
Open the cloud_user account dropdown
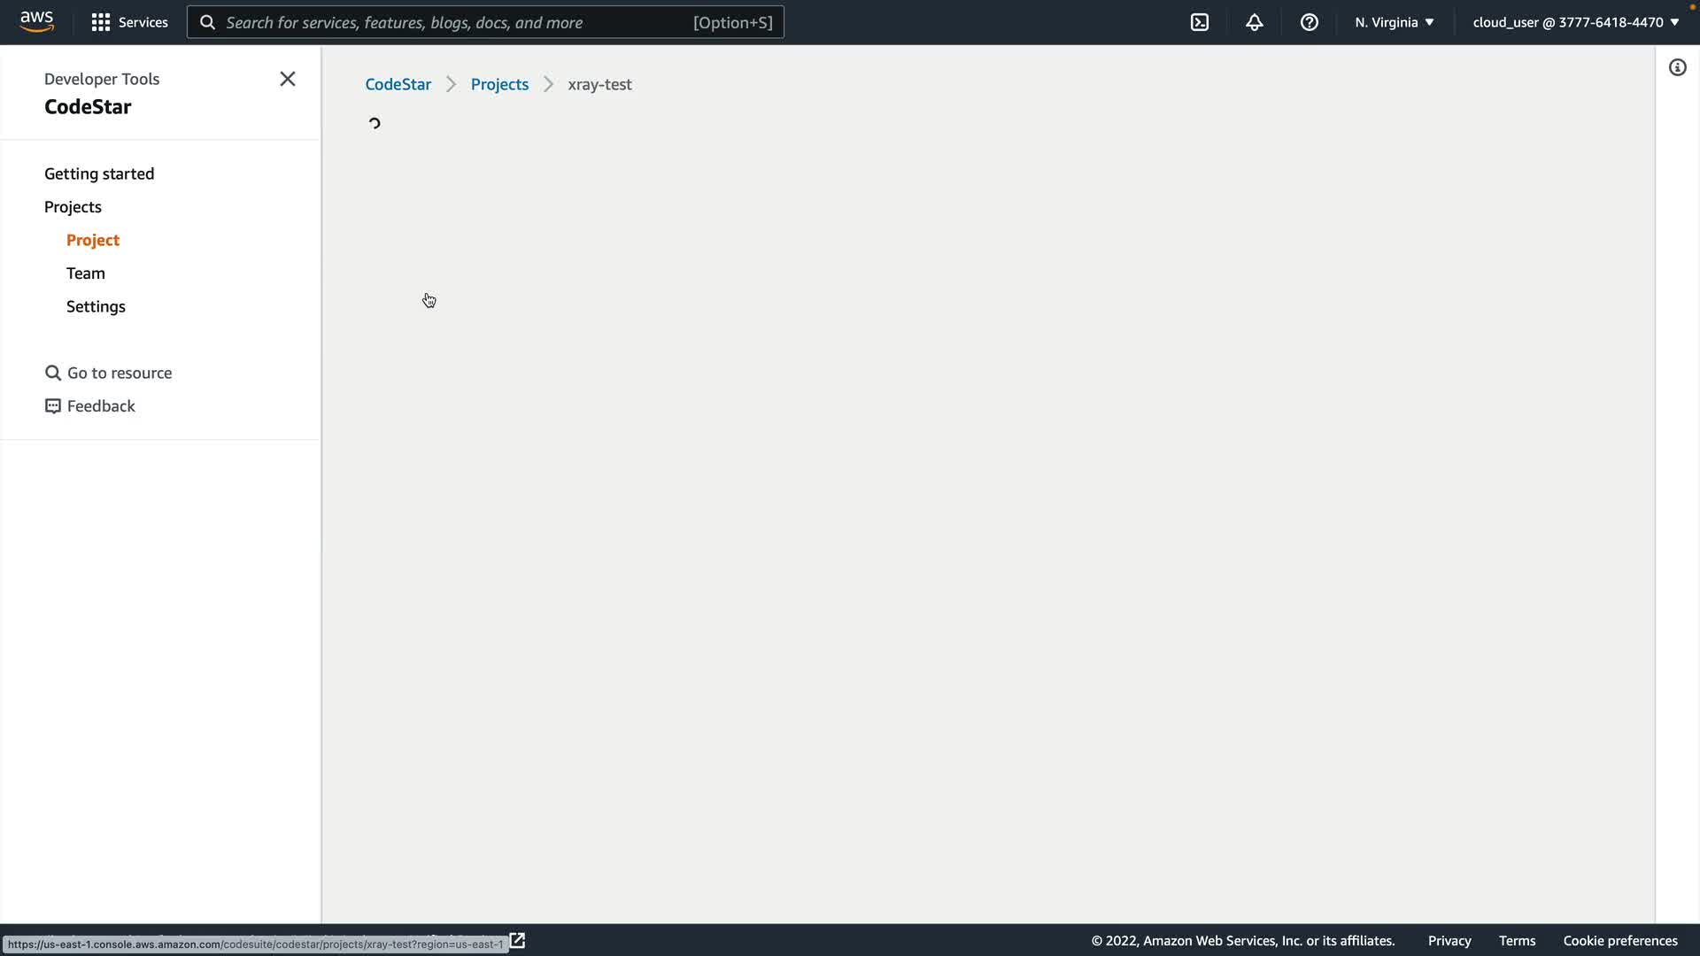[1575, 22]
